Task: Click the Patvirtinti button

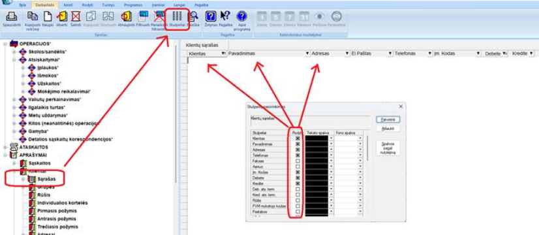Action: [388, 119]
